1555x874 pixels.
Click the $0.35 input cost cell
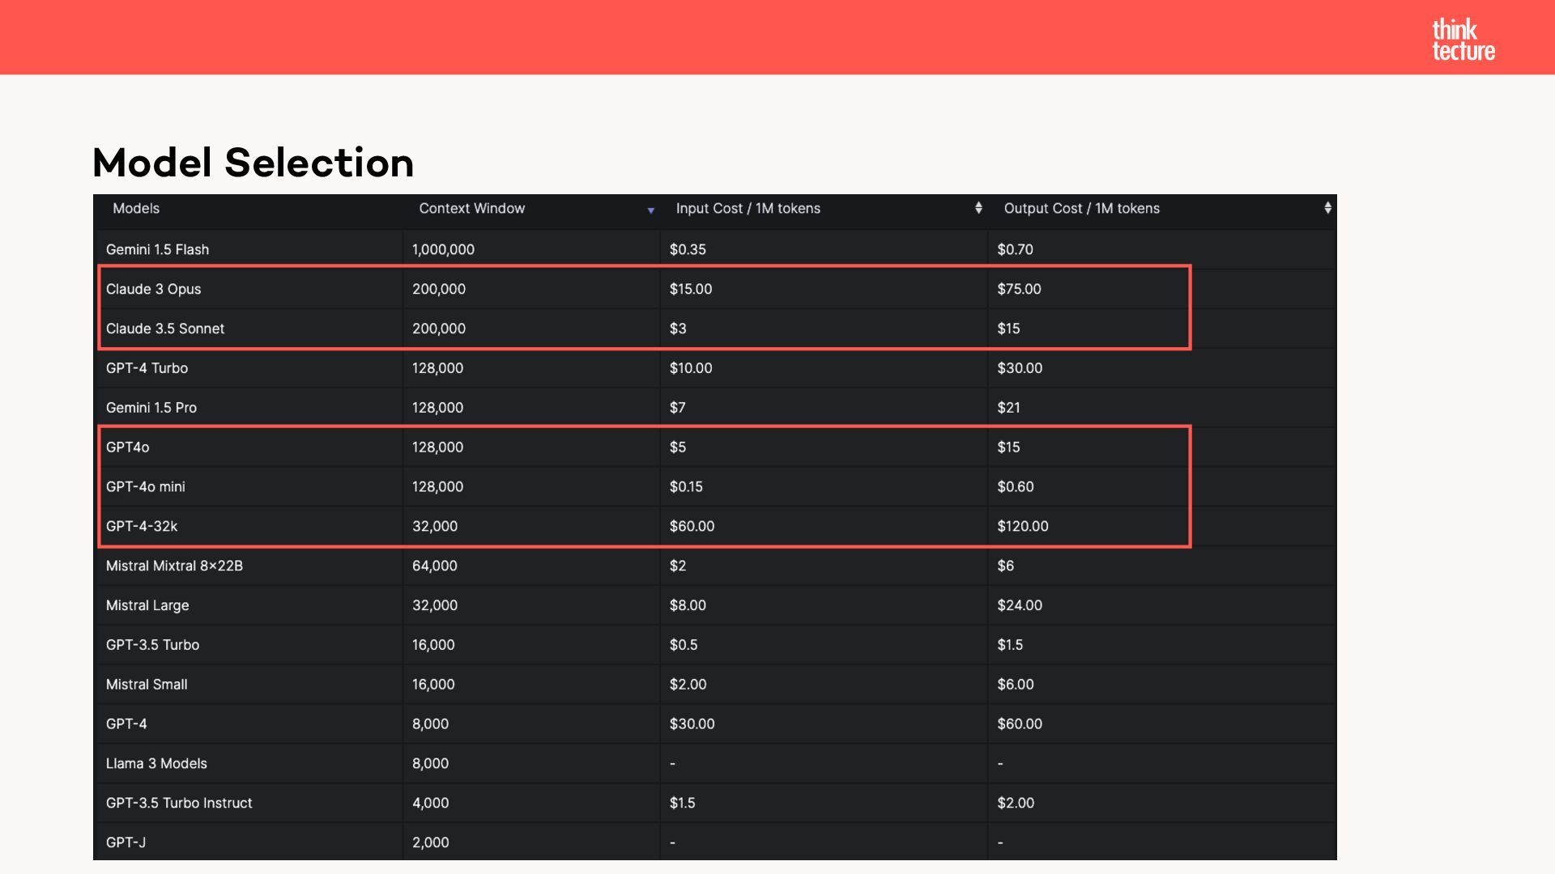[x=687, y=249]
